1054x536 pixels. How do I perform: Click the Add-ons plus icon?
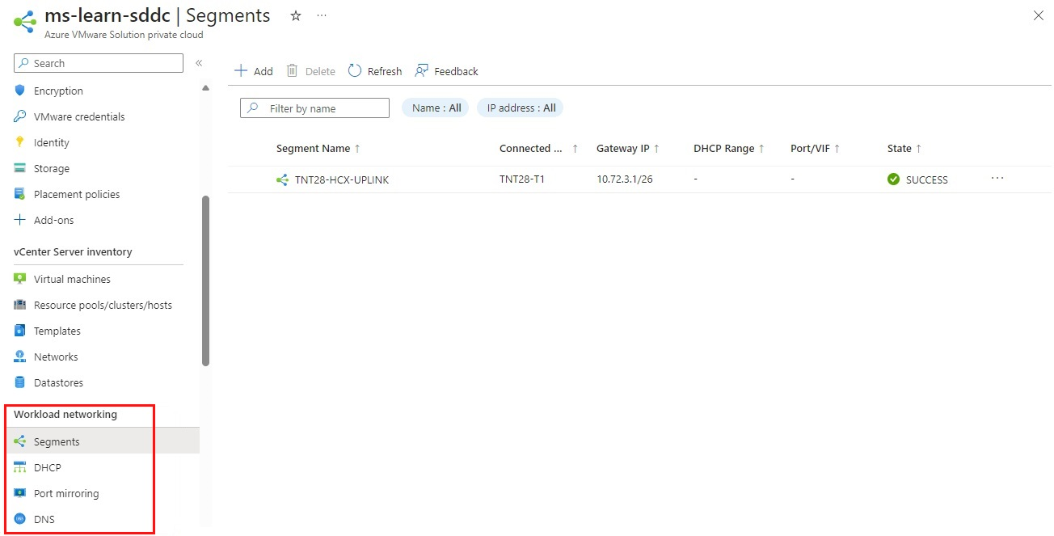coord(20,220)
